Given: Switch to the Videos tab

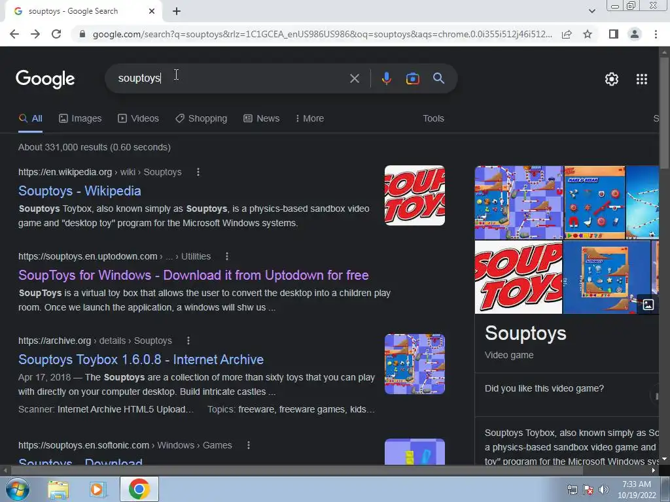Looking at the screenshot, I should pos(139,119).
